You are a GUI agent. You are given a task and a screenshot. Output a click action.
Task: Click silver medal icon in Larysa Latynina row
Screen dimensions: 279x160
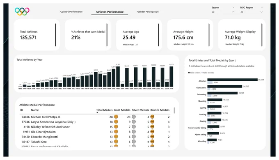click(x=134, y=122)
